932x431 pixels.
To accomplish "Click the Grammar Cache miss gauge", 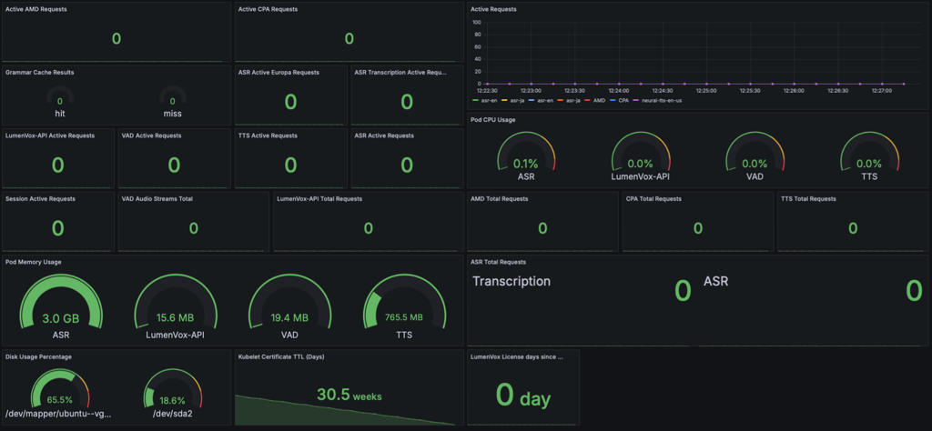I will tap(172, 99).
